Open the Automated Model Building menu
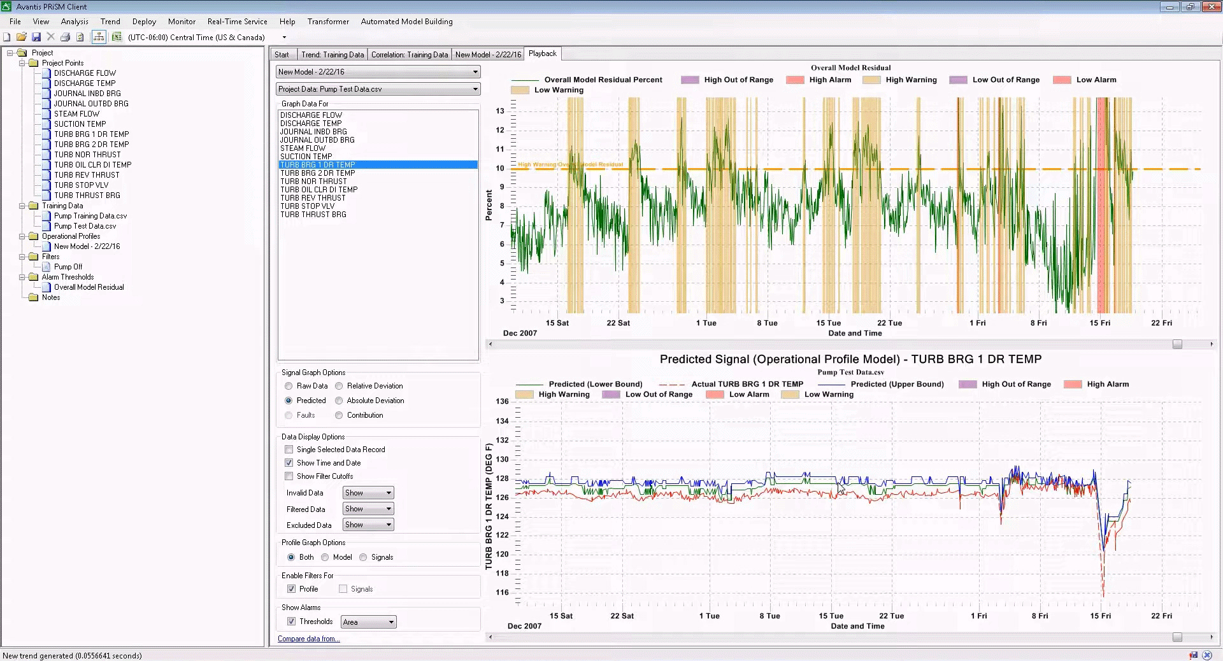 click(x=407, y=21)
